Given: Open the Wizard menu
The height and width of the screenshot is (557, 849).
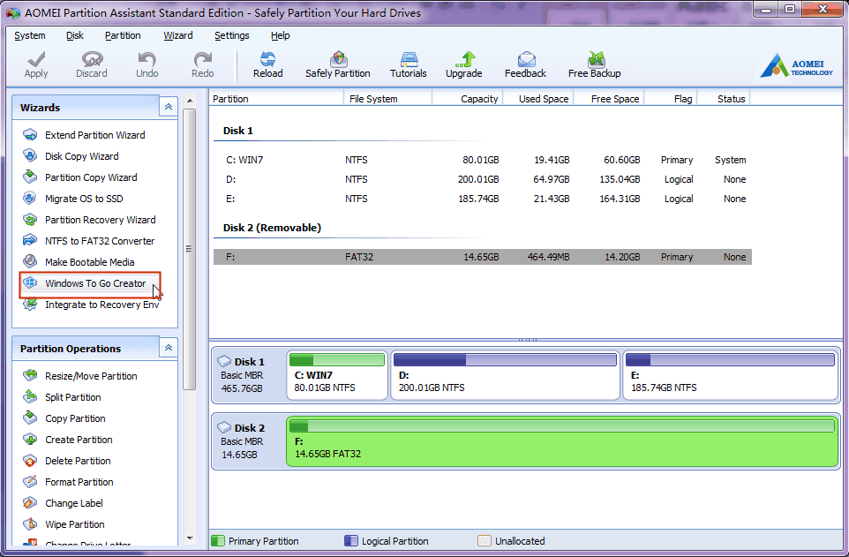Looking at the screenshot, I should (178, 35).
